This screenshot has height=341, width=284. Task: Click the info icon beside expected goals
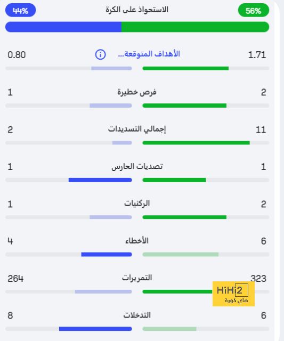[100, 54]
